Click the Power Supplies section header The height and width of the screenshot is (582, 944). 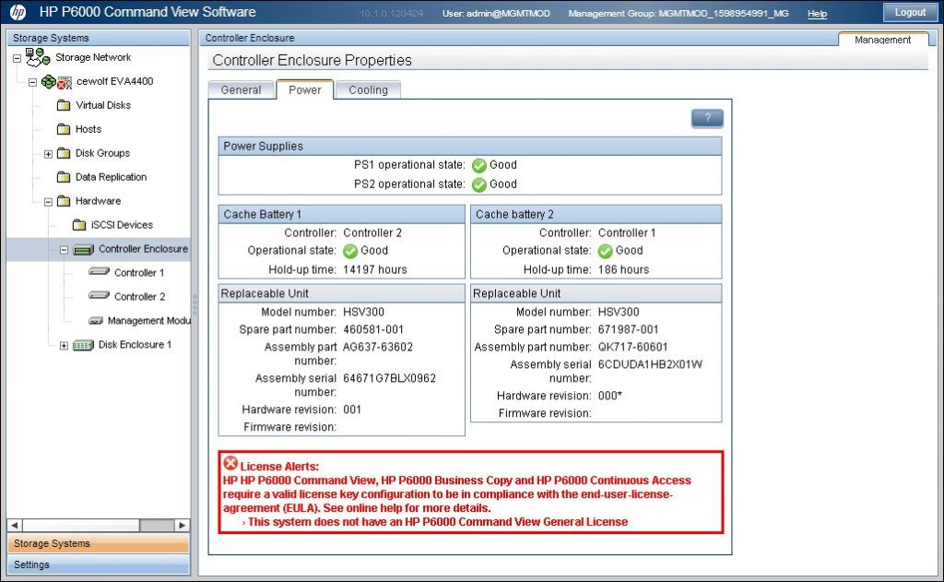coord(469,147)
